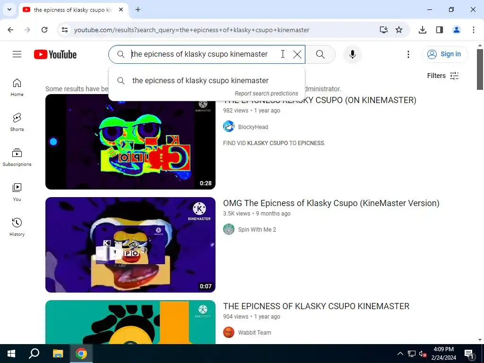Click the Chrome taskbar icon

click(81, 354)
